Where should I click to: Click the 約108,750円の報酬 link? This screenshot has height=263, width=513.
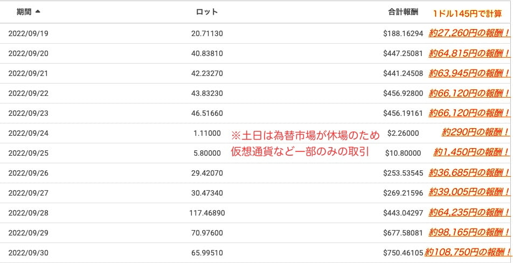click(x=467, y=252)
